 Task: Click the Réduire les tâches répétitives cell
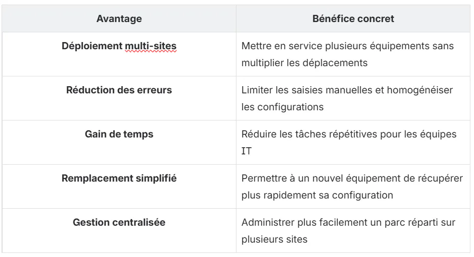click(x=353, y=143)
